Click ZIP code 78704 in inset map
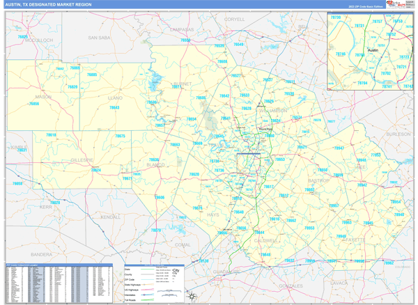Viewport: 418px width, 305px height. click(362, 83)
